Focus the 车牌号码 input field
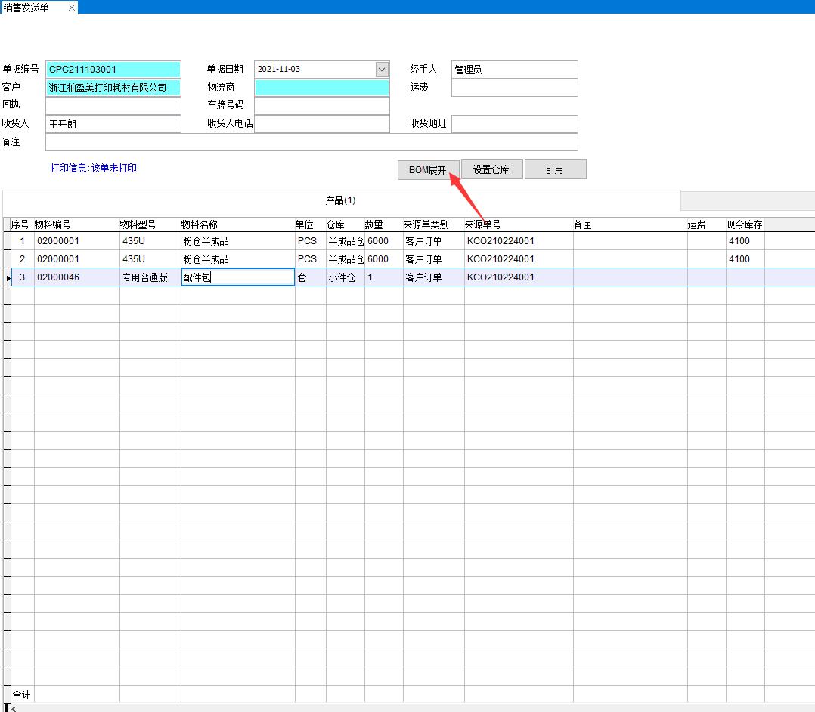 [322, 106]
